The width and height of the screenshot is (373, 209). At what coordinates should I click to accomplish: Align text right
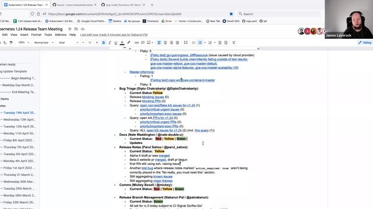[x=171, y=42]
